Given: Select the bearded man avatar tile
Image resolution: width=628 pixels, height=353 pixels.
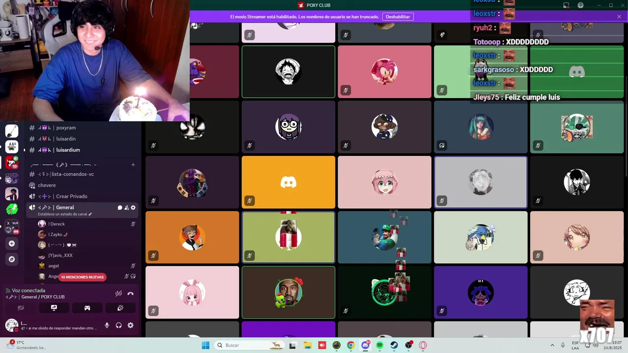Looking at the screenshot, I should [288, 293].
